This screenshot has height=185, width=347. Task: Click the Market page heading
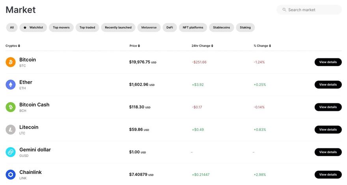(21, 10)
